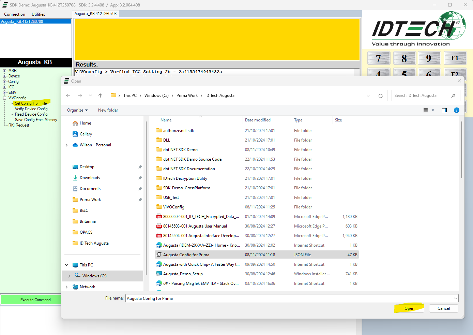Screen dimensions: 473x335
Task: Select the Home icon in navigation pane
Action: (x=75, y=123)
